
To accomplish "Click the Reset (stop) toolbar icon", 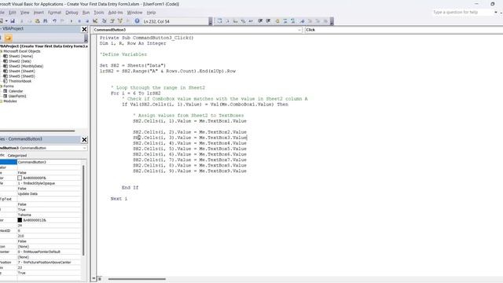I will click(87, 21).
